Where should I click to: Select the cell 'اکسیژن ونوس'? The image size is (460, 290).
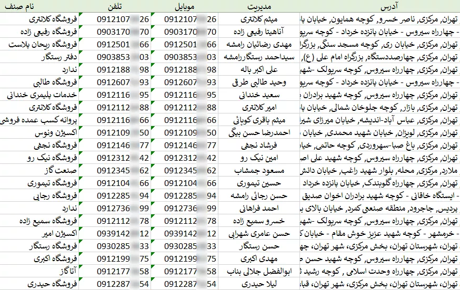(39, 132)
